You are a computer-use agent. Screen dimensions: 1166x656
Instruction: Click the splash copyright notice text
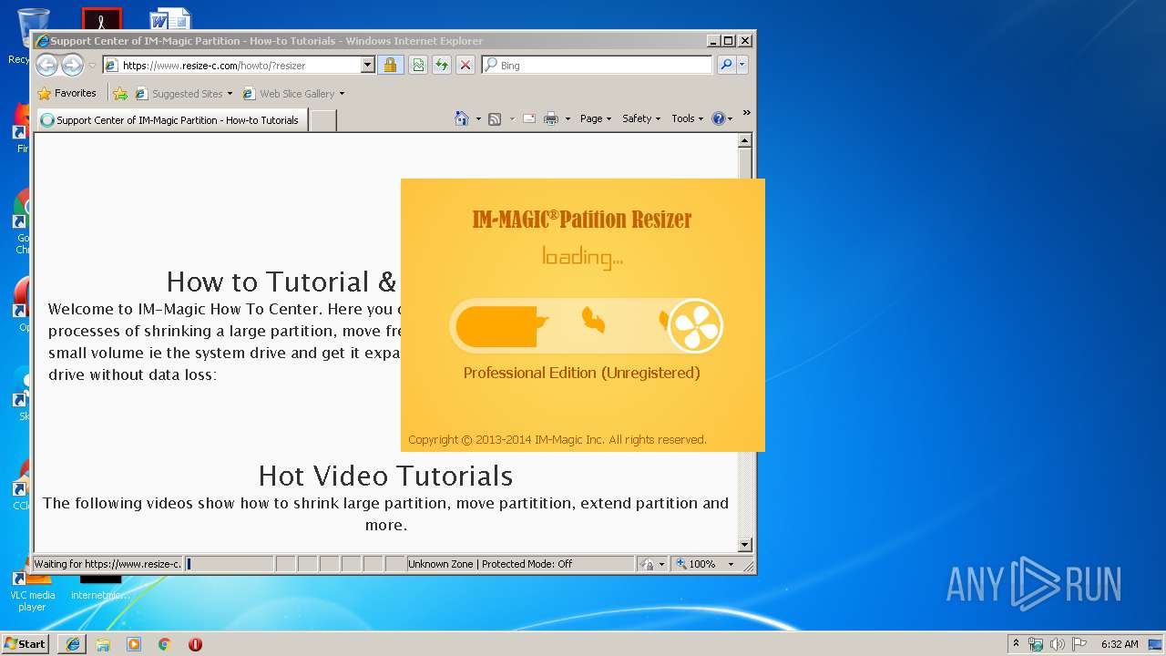point(557,439)
